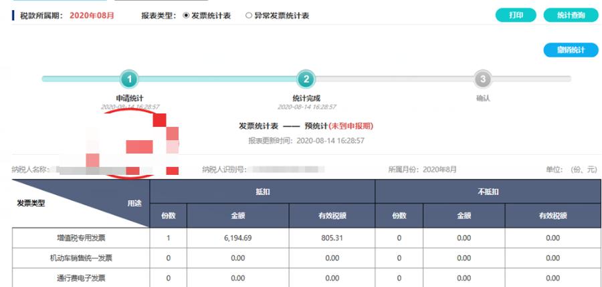Click the 确认 step label
The image size is (602, 287).
pyautogui.click(x=483, y=99)
